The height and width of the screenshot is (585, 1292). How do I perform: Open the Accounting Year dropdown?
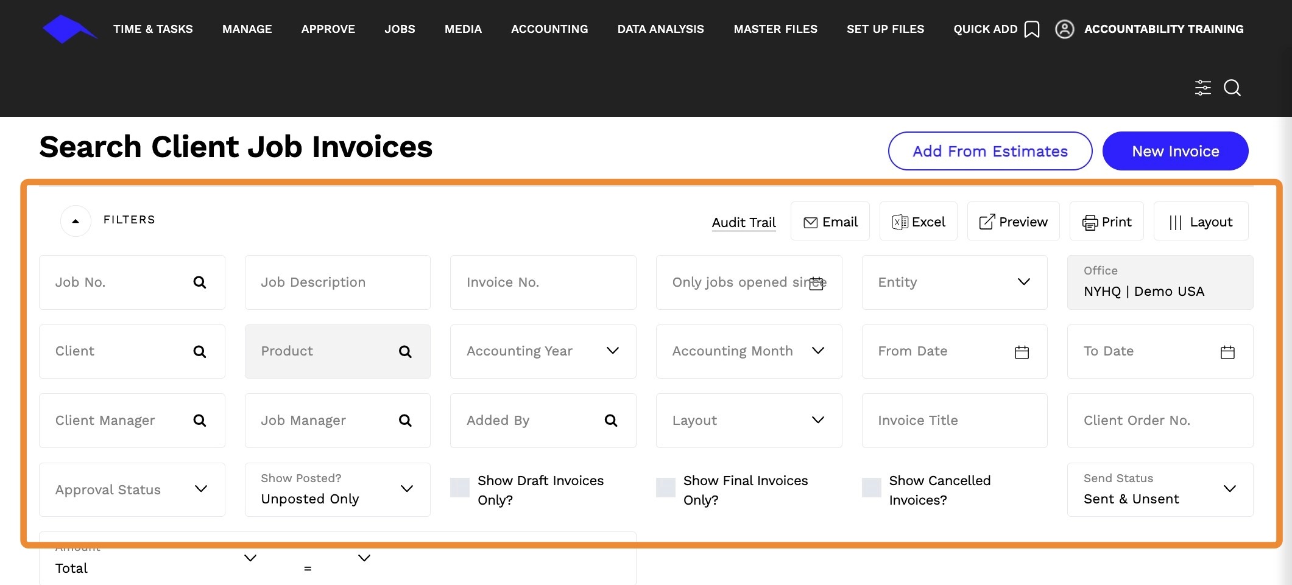(612, 351)
